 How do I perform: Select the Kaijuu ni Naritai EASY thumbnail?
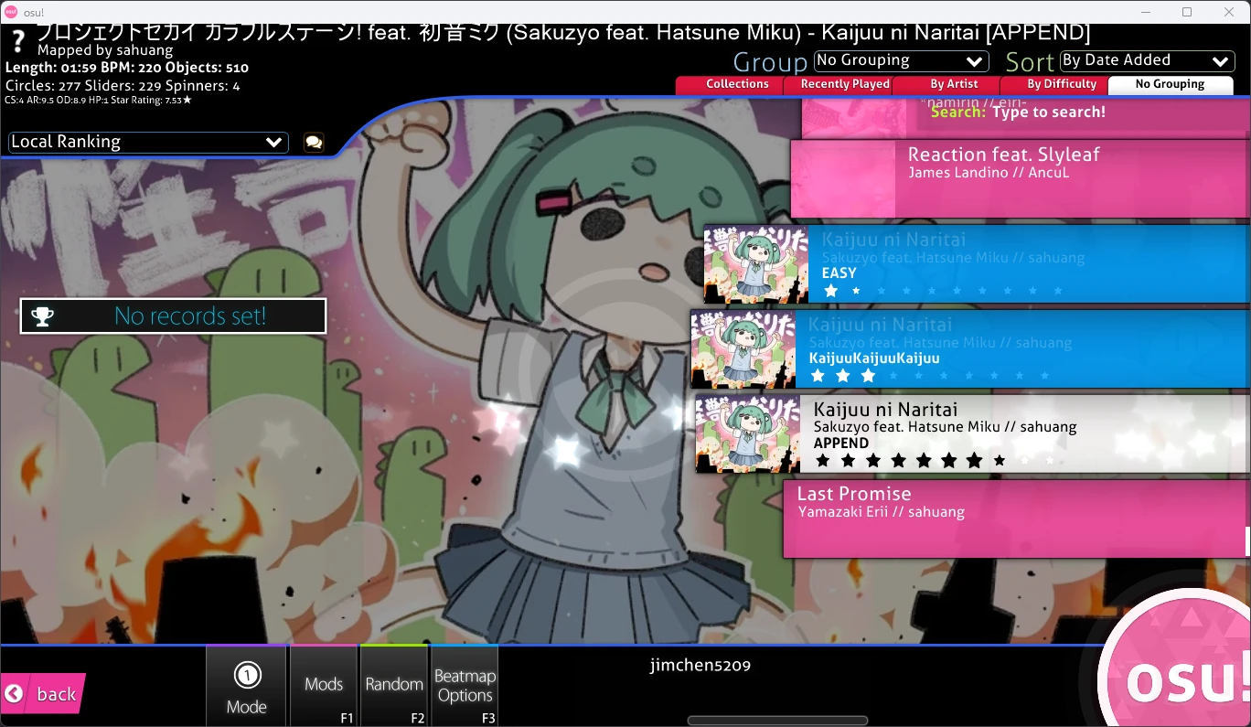coord(756,264)
